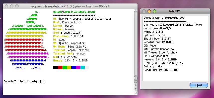
Task: Click the Terminal window resize grip
Action: click(x=136, y=93)
